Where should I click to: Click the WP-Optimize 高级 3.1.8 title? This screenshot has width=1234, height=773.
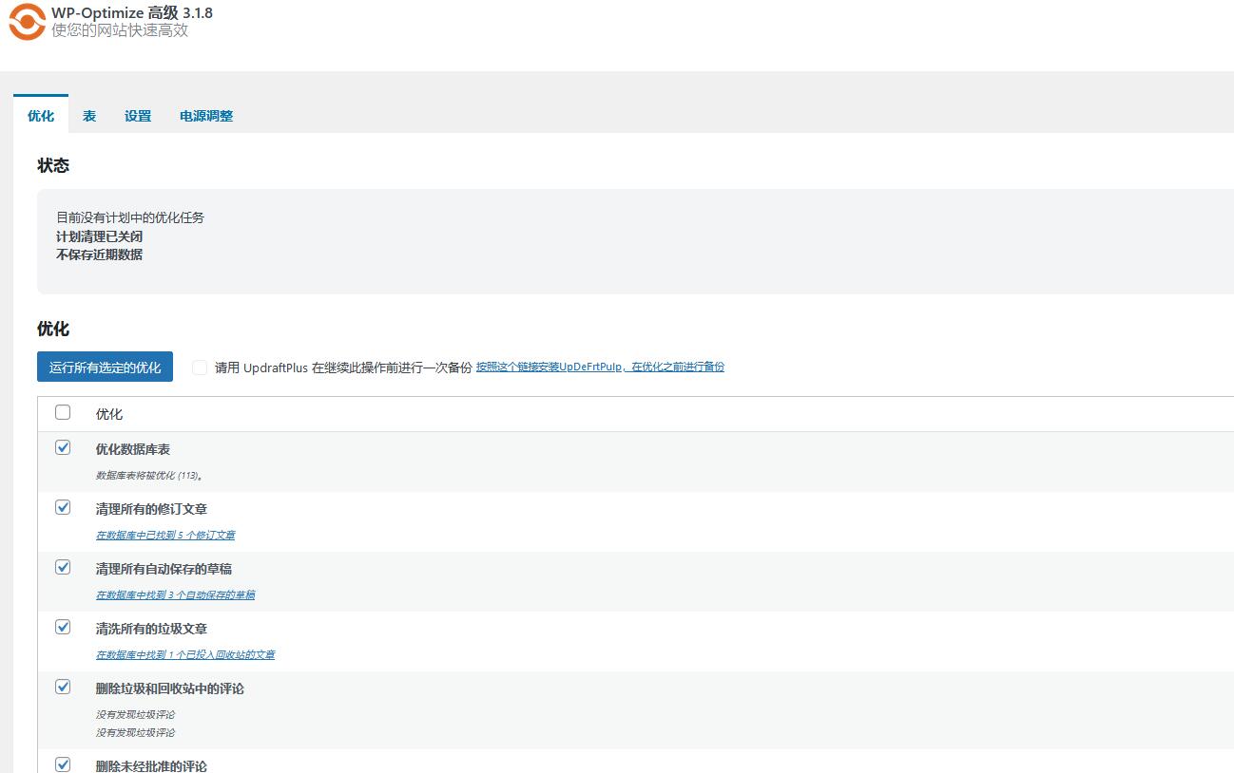tap(132, 12)
